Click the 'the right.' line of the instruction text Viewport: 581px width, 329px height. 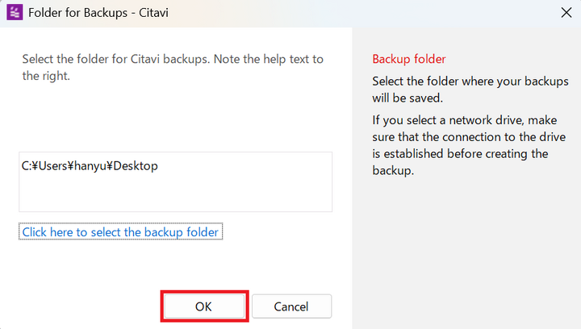(46, 76)
